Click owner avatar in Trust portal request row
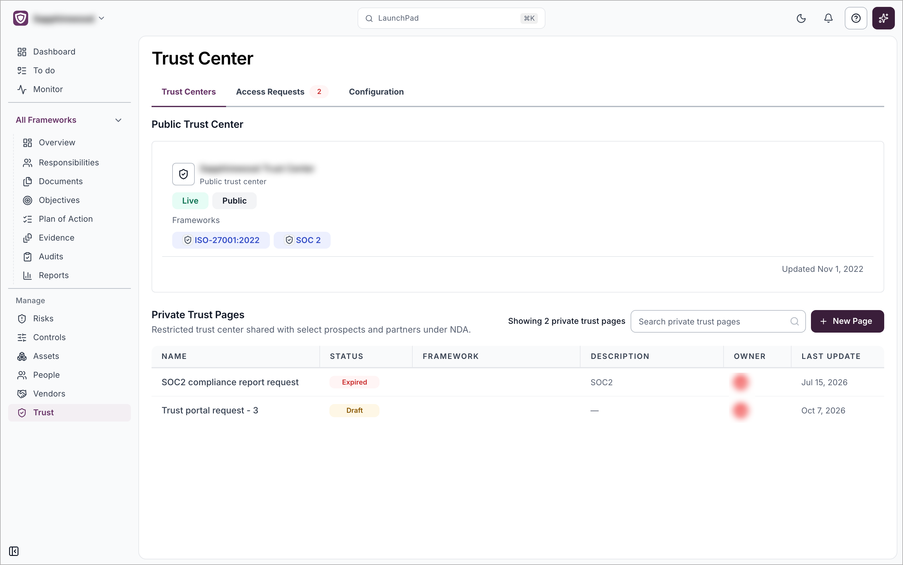Screen dimensions: 903x565 (x=740, y=410)
